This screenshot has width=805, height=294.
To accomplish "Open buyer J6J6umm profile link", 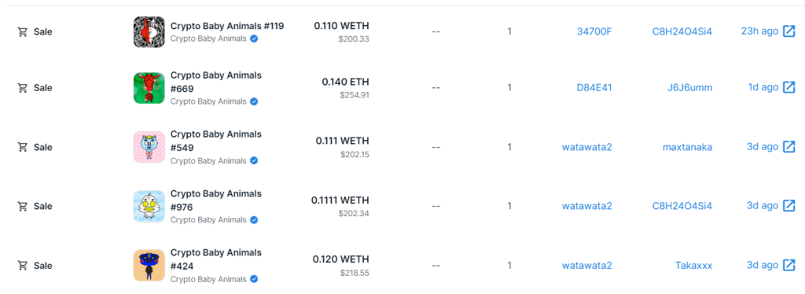I will [x=689, y=88].
